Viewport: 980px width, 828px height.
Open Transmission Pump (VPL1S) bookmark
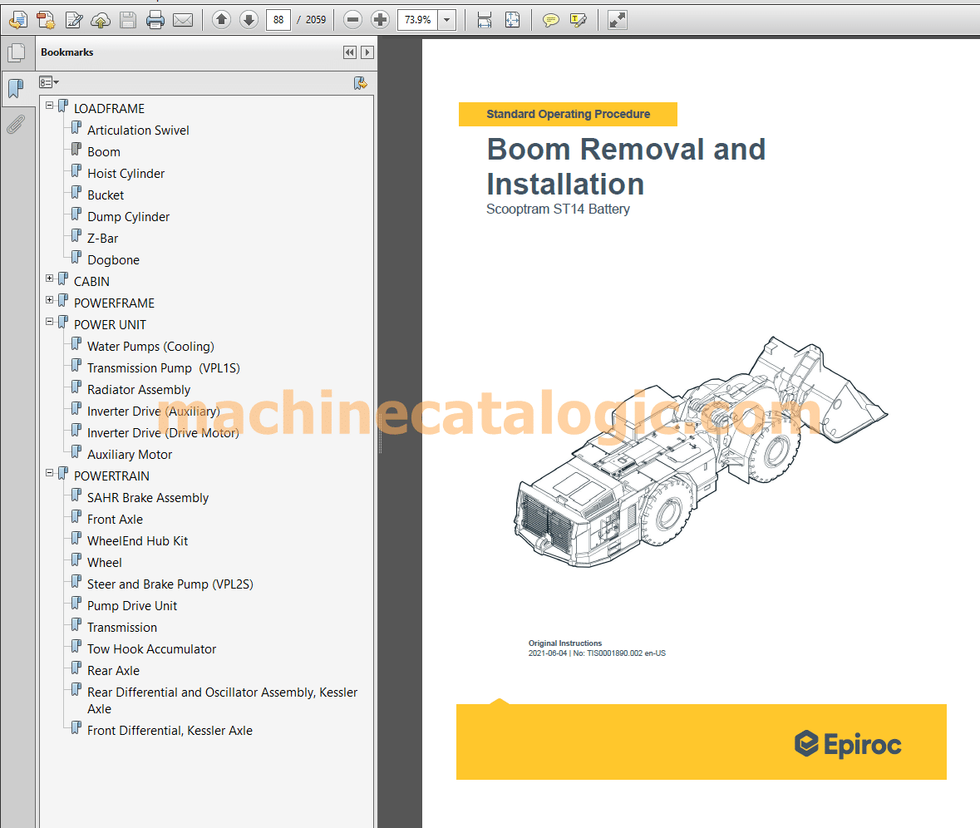click(163, 368)
